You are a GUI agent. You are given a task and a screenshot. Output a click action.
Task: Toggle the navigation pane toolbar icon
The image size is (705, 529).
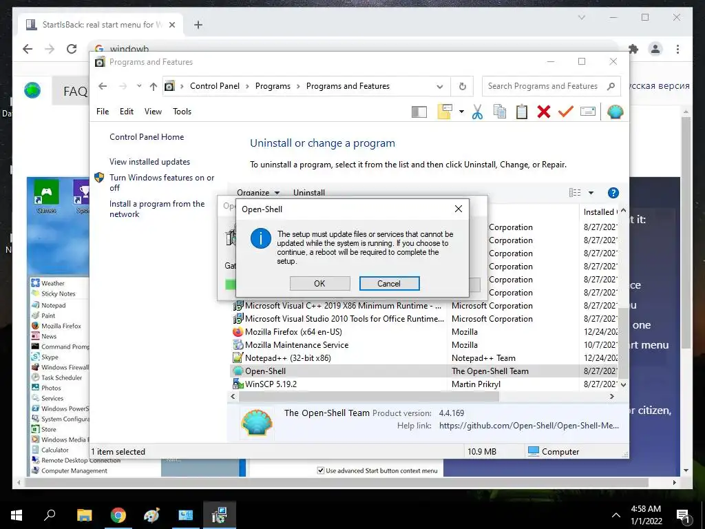(x=419, y=112)
